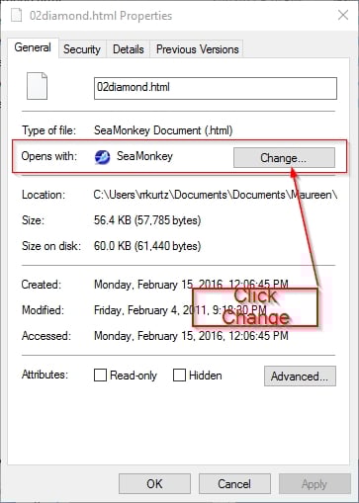Enable the Hidden attribute checkbox

pos(179,375)
